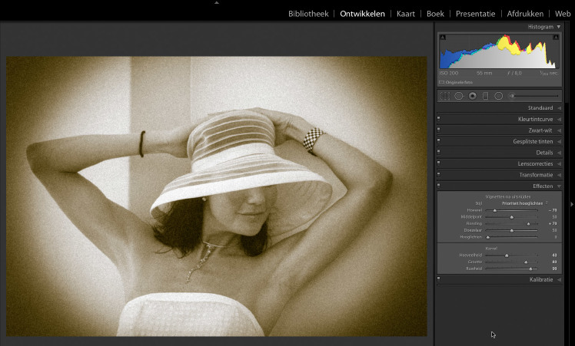Select the Radial Filter tool
The height and width of the screenshot is (346, 575).
point(498,96)
